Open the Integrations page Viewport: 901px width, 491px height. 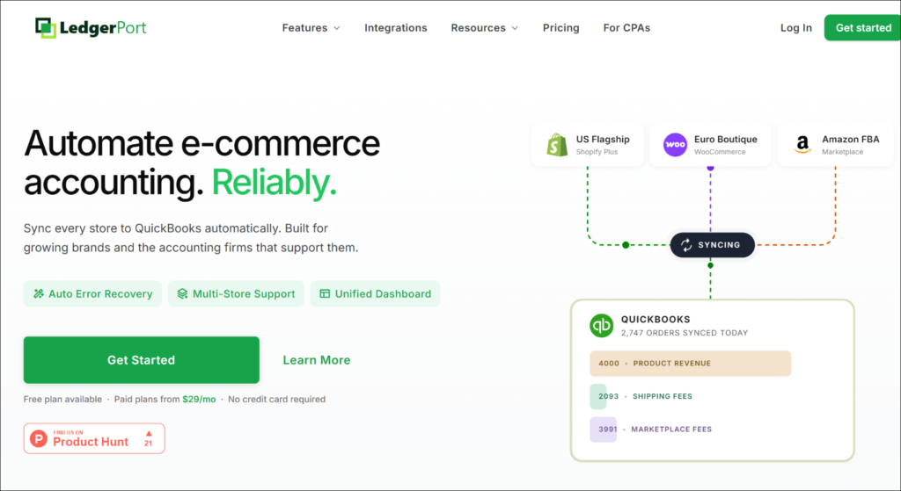[x=395, y=27]
